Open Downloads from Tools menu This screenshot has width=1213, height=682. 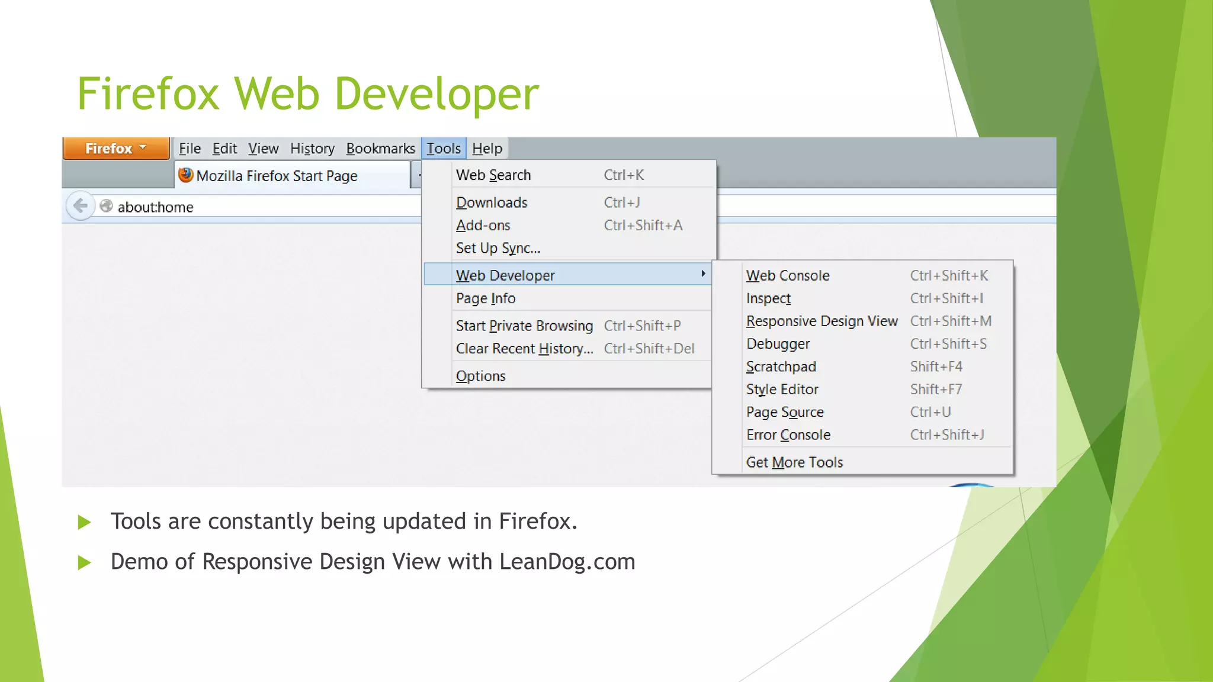click(569, 202)
